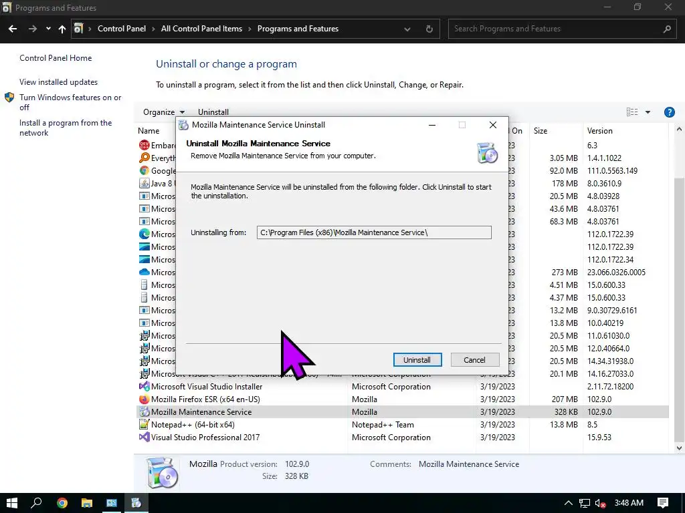Click Visual Studio Professional 2017 icon

coord(144,437)
